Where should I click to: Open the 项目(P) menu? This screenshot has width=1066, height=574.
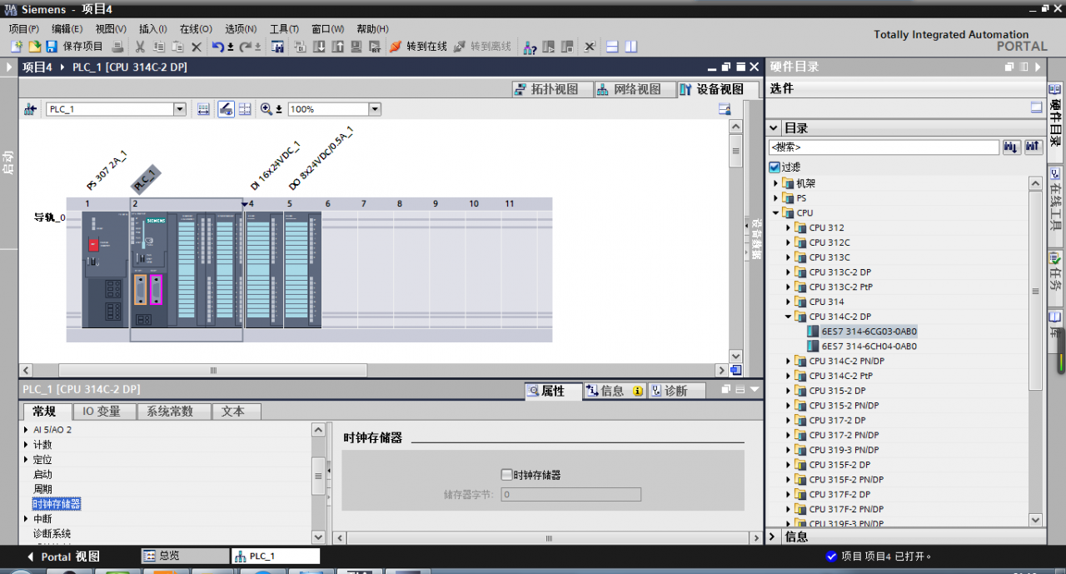point(24,28)
